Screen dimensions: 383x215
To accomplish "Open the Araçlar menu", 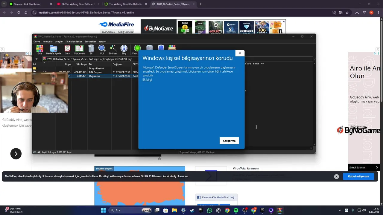I will [59, 42].
